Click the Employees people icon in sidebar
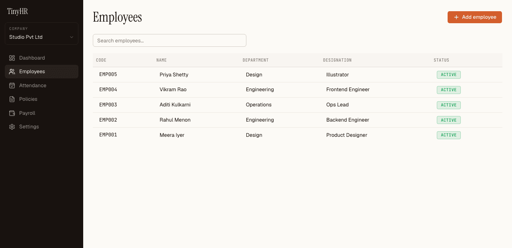 click(12, 72)
